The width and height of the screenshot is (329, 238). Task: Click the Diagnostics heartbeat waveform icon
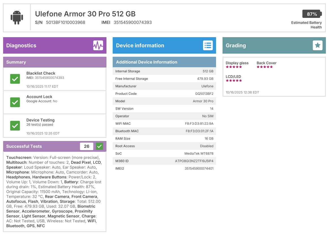(x=98, y=45)
